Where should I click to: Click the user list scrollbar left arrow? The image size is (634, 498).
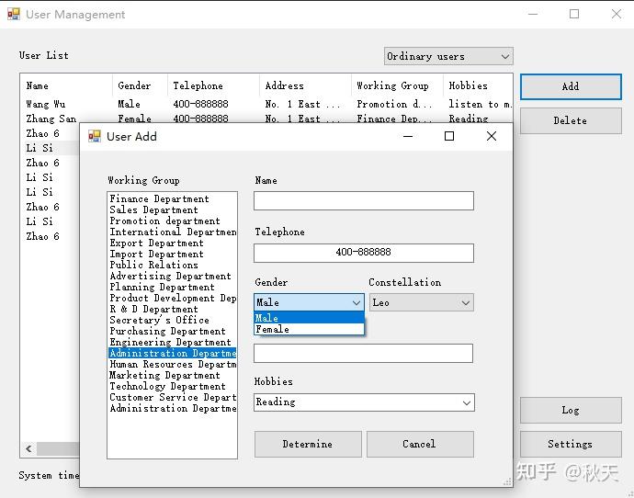point(28,448)
